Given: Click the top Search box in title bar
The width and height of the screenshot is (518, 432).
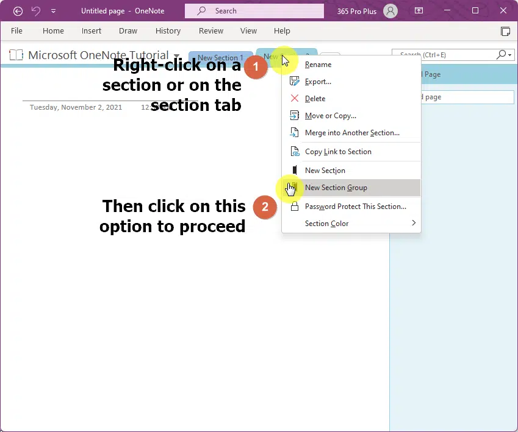Looking at the screenshot, I should point(254,11).
